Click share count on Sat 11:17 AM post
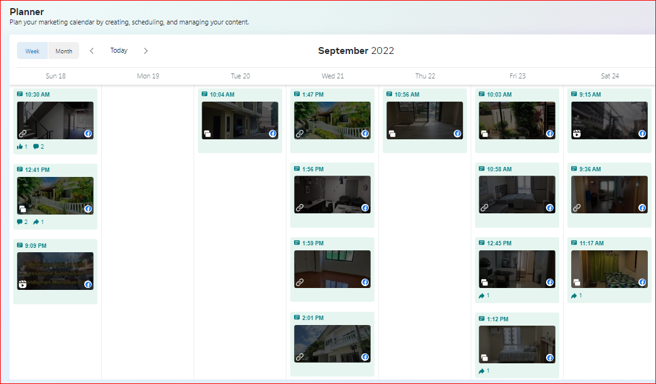 pos(576,296)
